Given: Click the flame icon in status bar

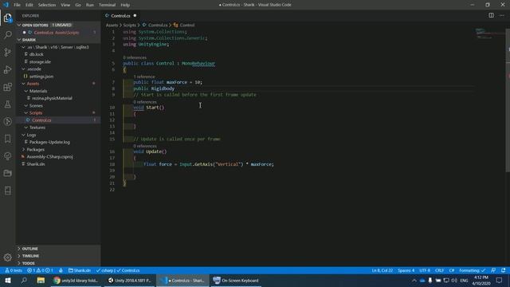Looking at the screenshot, I should point(61,270).
